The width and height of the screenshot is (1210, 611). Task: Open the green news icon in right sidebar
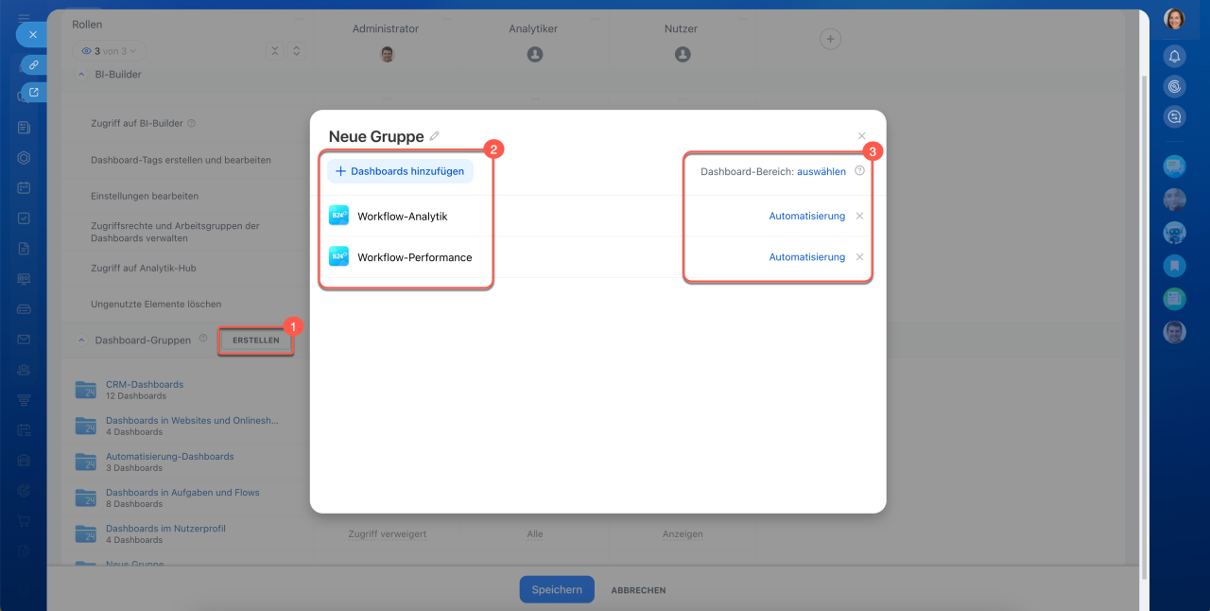coord(1174,299)
